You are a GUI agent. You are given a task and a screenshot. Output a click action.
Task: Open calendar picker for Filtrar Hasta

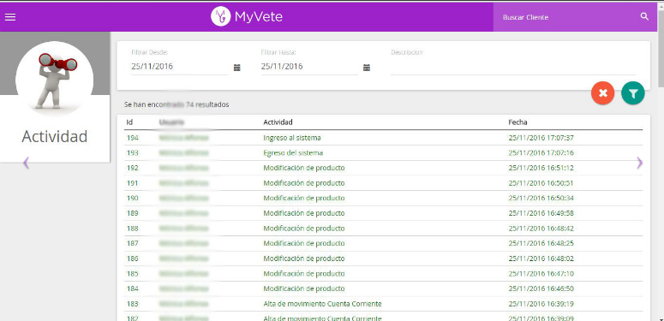point(367,68)
